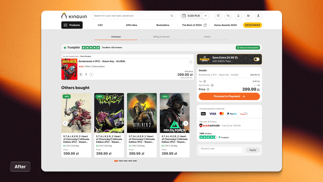Switch to the Billing & Payment step
Image resolution: width=323 pixels, height=182 pixels.
tap(161, 37)
